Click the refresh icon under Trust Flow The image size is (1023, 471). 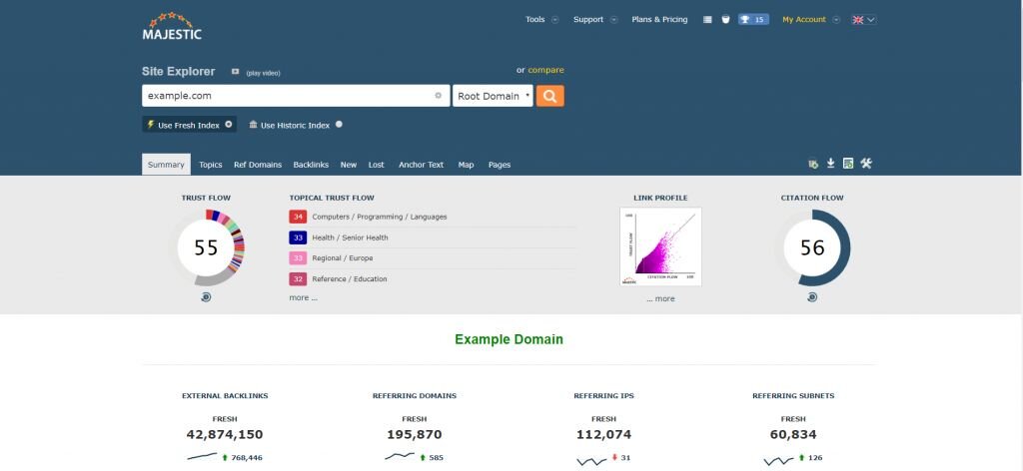206,297
